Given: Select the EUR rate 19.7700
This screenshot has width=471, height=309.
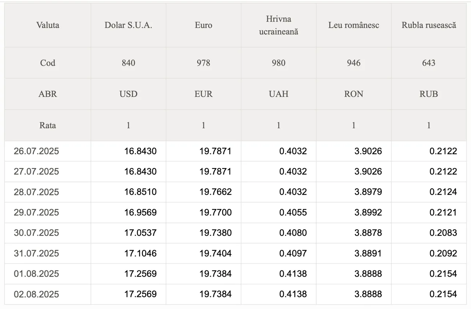Looking at the screenshot, I should (x=216, y=213).
